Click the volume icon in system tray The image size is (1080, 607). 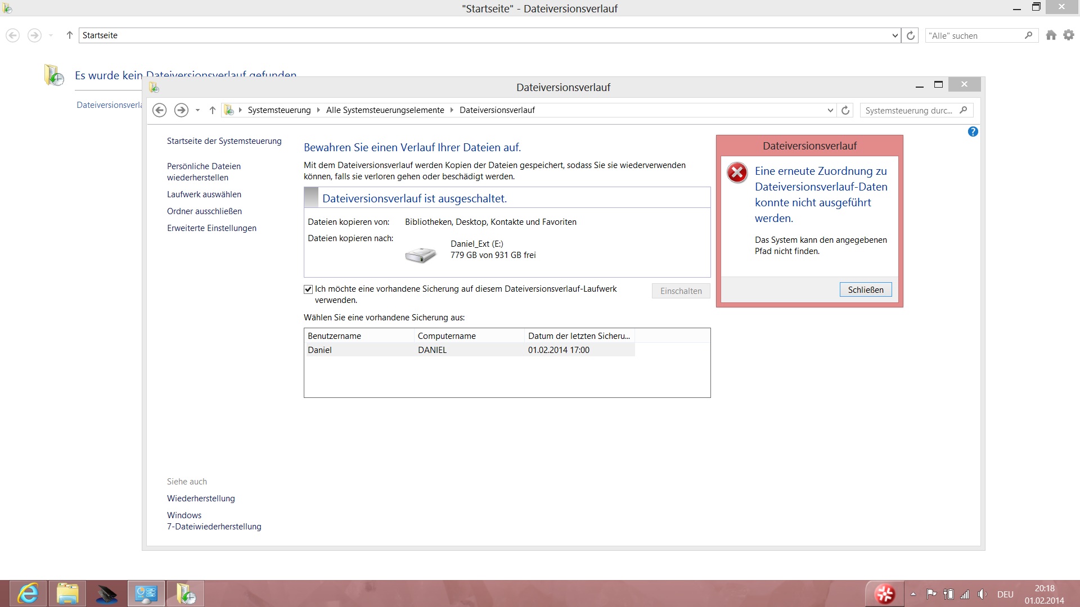click(x=982, y=594)
